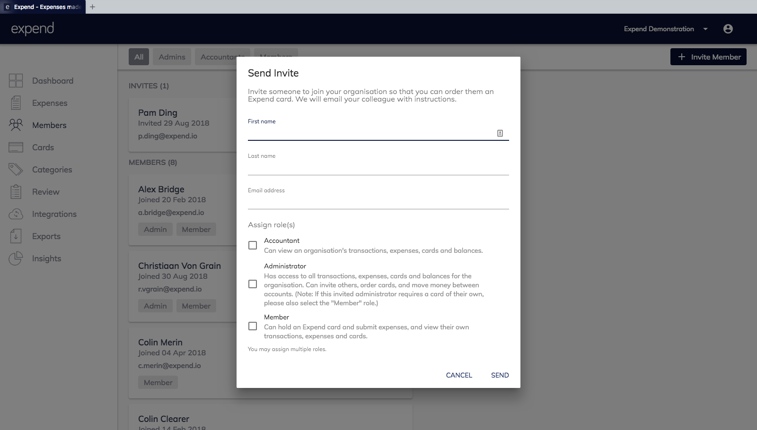The image size is (757, 430).
Task: Click the Accountant role label text
Action: pyautogui.click(x=282, y=241)
